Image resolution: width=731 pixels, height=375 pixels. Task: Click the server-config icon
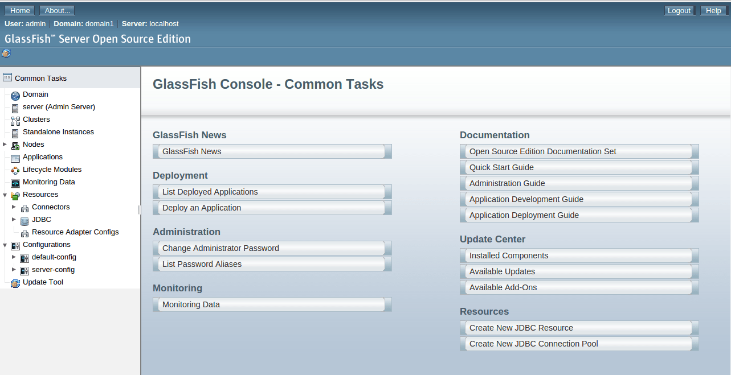pyautogui.click(x=24, y=271)
